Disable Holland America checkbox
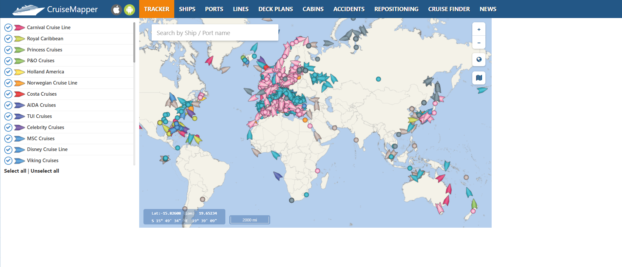 [x=8, y=72]
